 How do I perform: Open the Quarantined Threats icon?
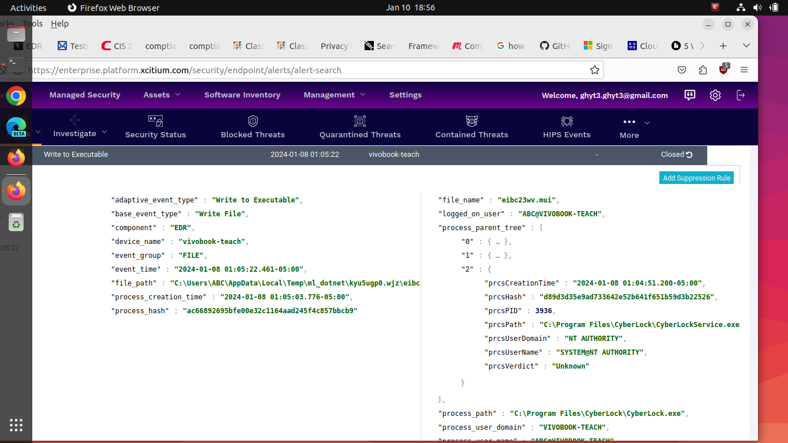click(x=360, y=121)
